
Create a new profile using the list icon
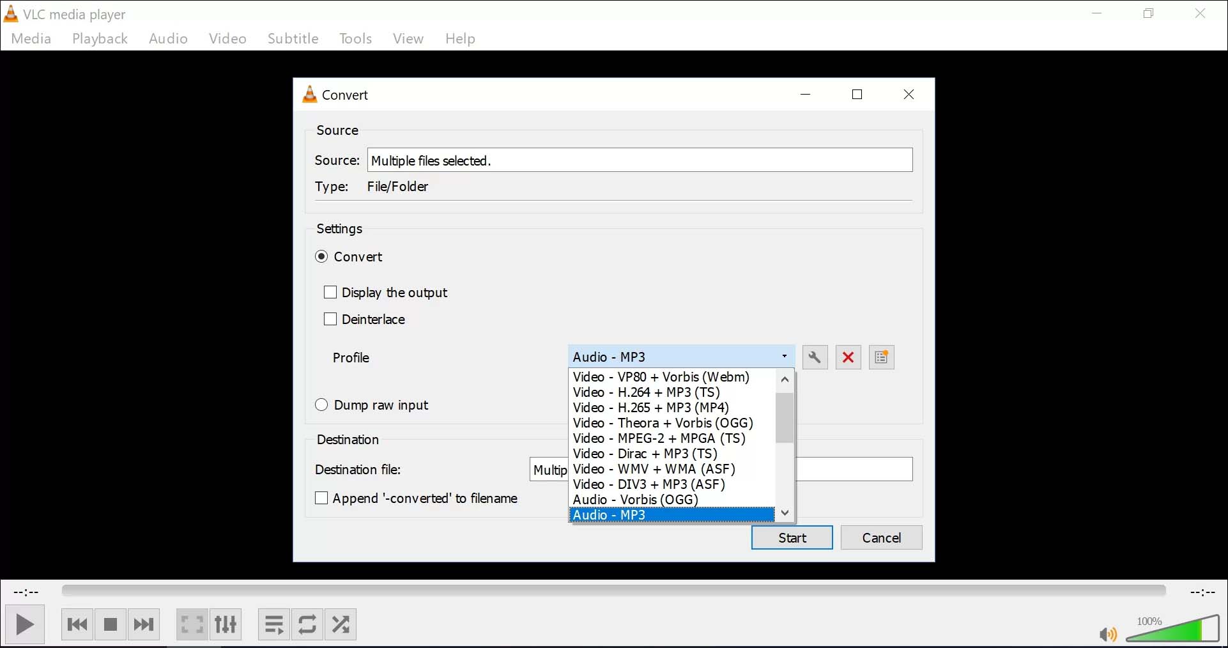click(x=881, y=357)
